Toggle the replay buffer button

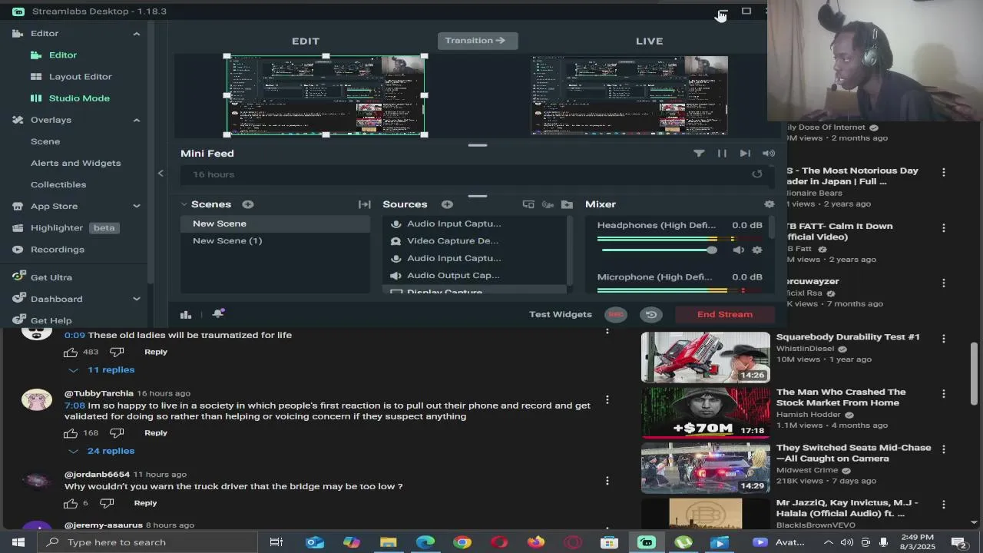tap(651, 314)
